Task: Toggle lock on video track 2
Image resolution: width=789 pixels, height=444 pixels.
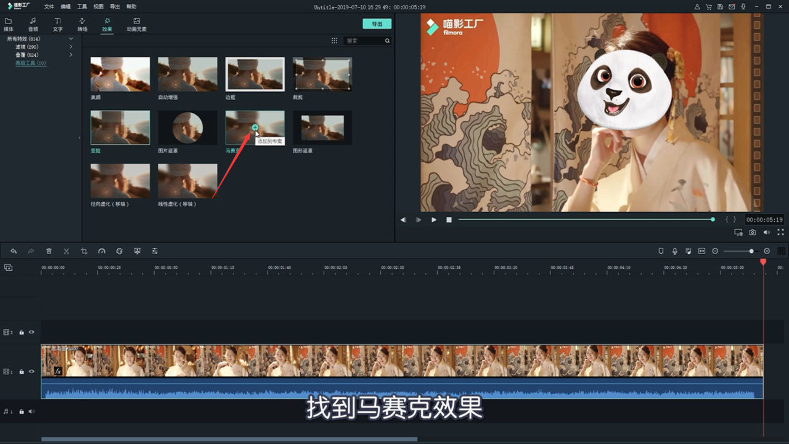Action: (x=22, y=332)
